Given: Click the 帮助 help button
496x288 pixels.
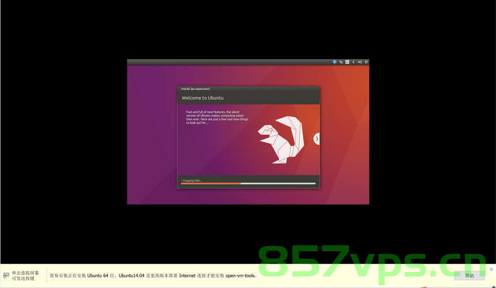Looking at the screenshot, I should click(x=470, y=275).
